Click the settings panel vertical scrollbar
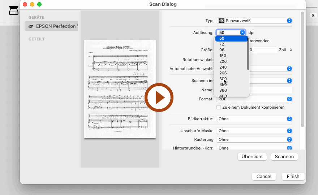The width and height of the screenshot is (318, 195). click(x=302, y=70)
